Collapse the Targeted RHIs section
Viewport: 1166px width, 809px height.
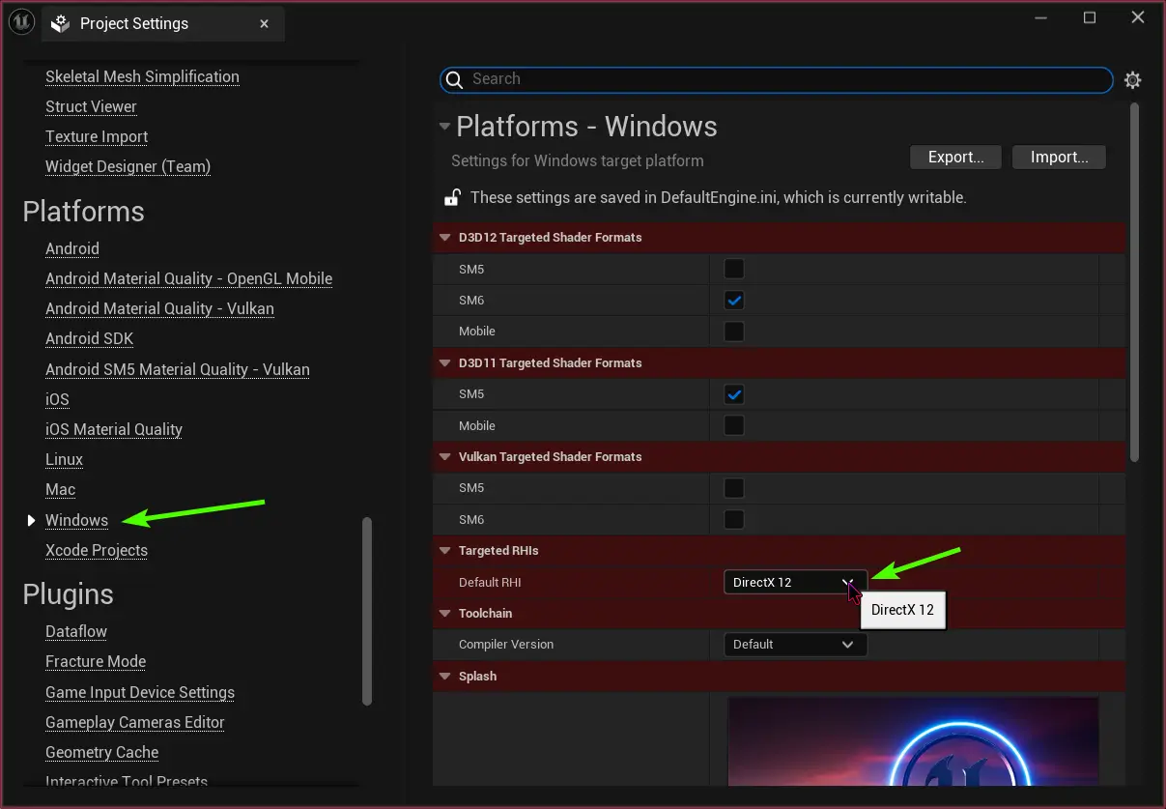[x=445, y=551]
